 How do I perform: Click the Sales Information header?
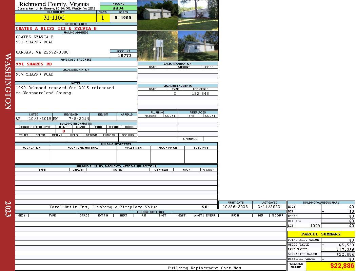(x=178, y=64)
